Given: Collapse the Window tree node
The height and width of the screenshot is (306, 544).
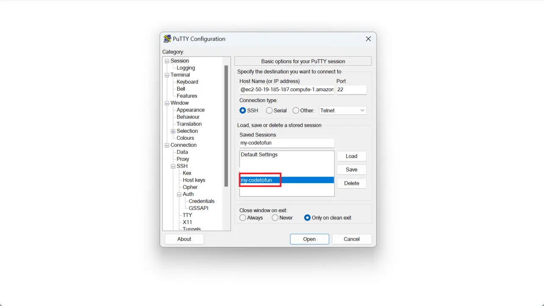Looking at the screenshot, I should tap(167, 103).
